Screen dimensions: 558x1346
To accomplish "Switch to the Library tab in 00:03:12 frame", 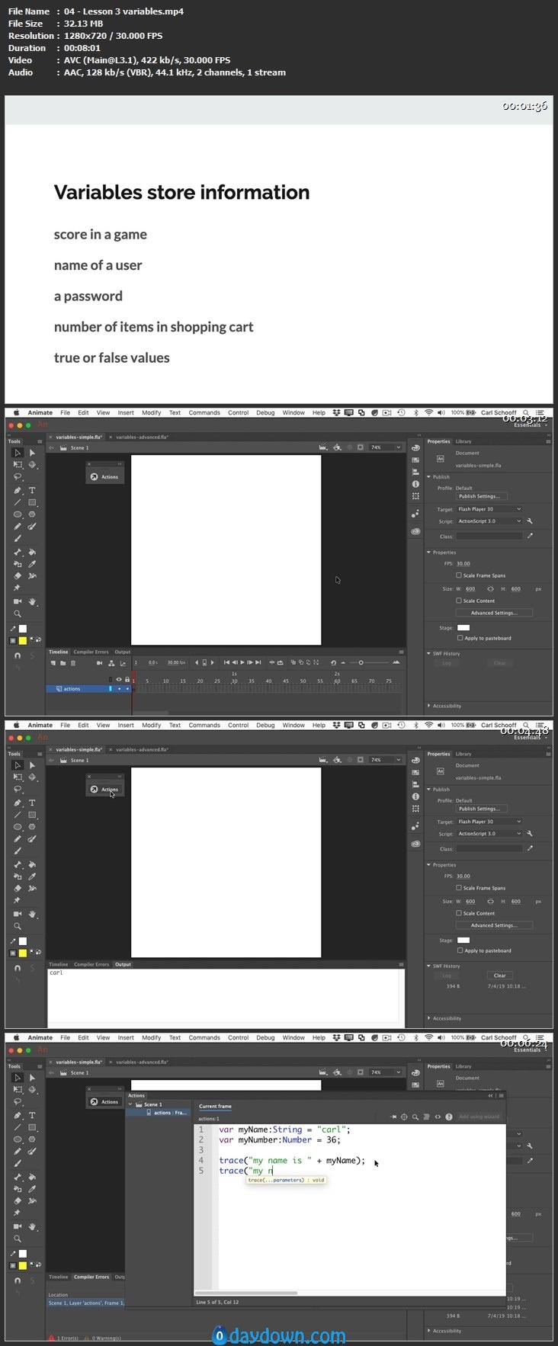I will tap(463, 441).
